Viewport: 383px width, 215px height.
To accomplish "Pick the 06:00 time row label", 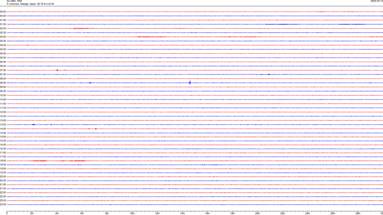I will [x=3, y=62].
